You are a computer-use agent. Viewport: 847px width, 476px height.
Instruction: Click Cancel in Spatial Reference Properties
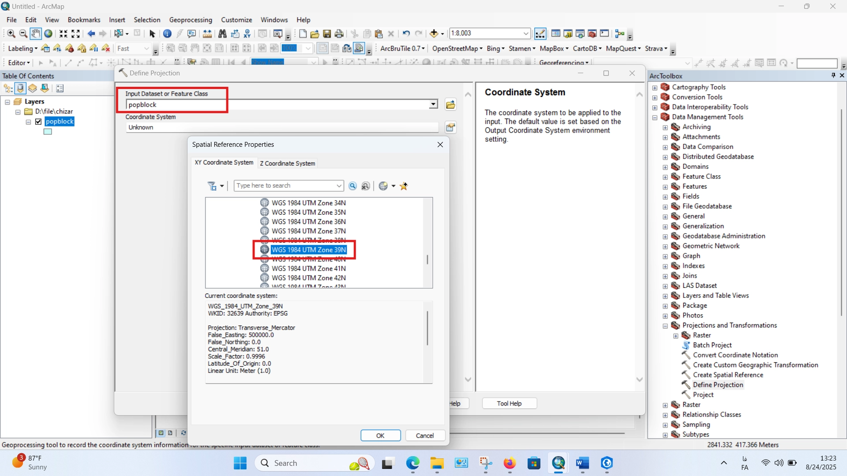(425, 435)
